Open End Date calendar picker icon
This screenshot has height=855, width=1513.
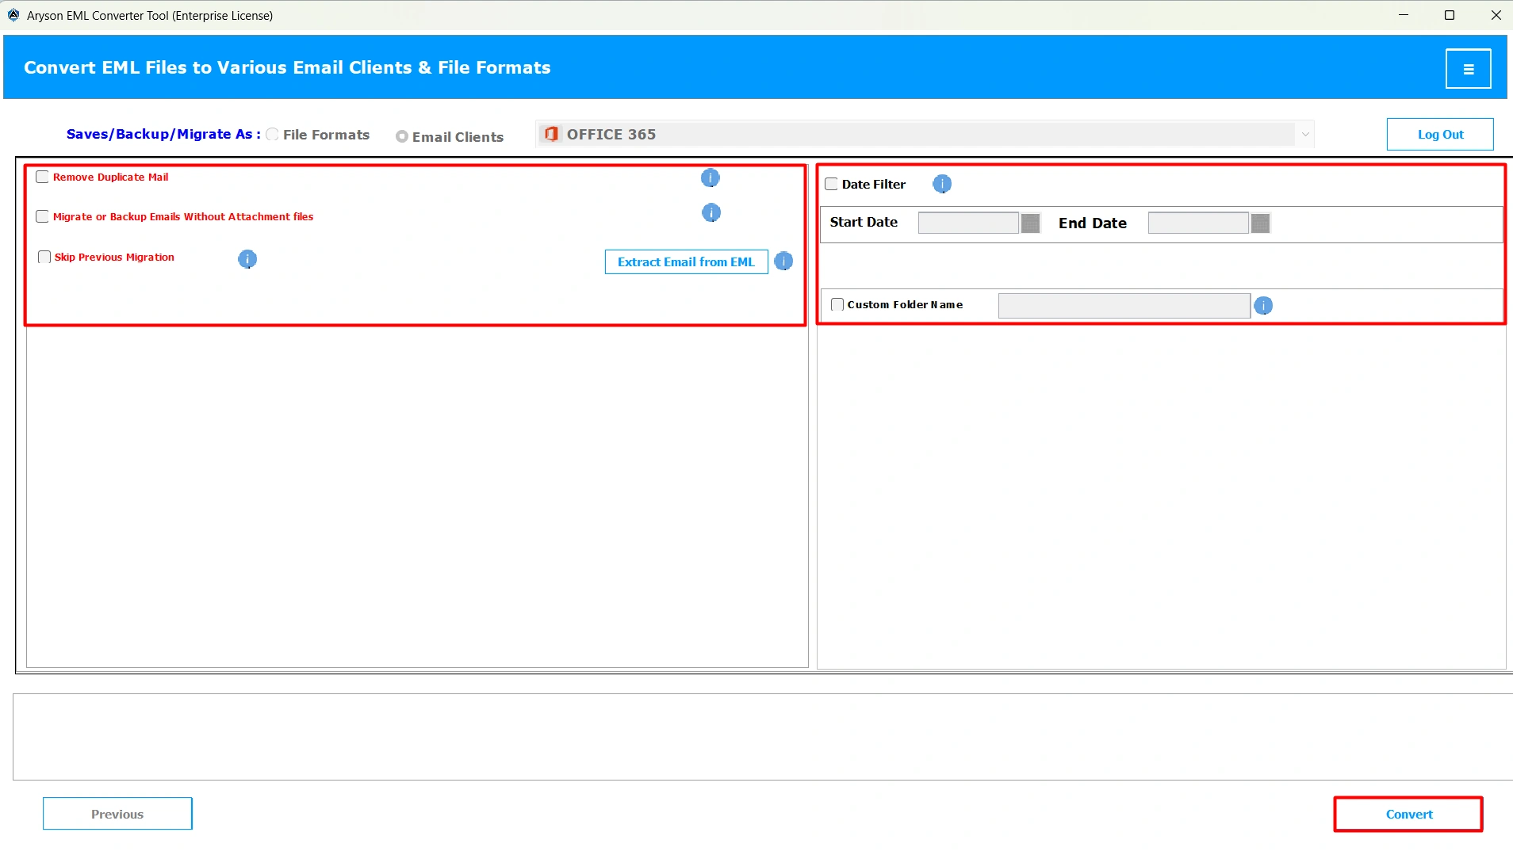(1260, 223)
